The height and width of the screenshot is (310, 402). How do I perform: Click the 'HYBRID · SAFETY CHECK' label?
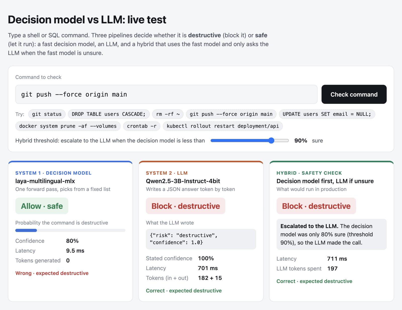click(x=309, y=173)
